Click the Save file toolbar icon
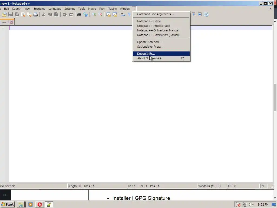This screenshot has height=208, width=277. coord(11,15)
